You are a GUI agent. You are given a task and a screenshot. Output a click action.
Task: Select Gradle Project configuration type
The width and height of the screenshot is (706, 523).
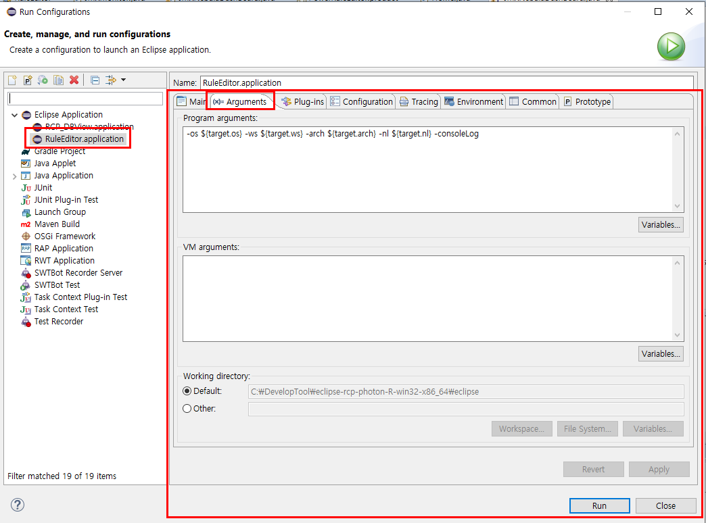[60, 151]
